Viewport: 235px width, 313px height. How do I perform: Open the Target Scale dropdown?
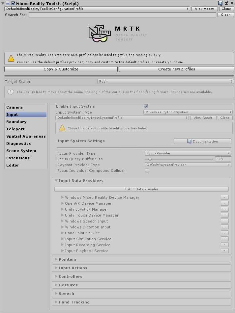coord(165,82)
